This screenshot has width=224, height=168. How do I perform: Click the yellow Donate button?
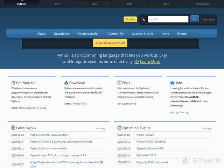(130, 20)
